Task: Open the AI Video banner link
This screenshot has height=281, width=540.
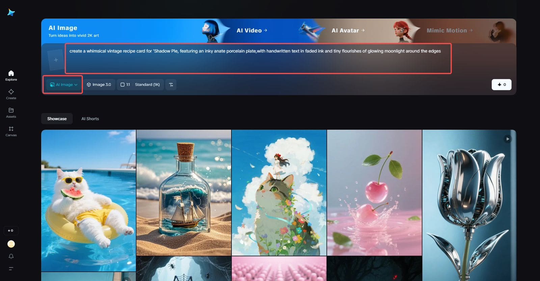Action: point(251,31)
